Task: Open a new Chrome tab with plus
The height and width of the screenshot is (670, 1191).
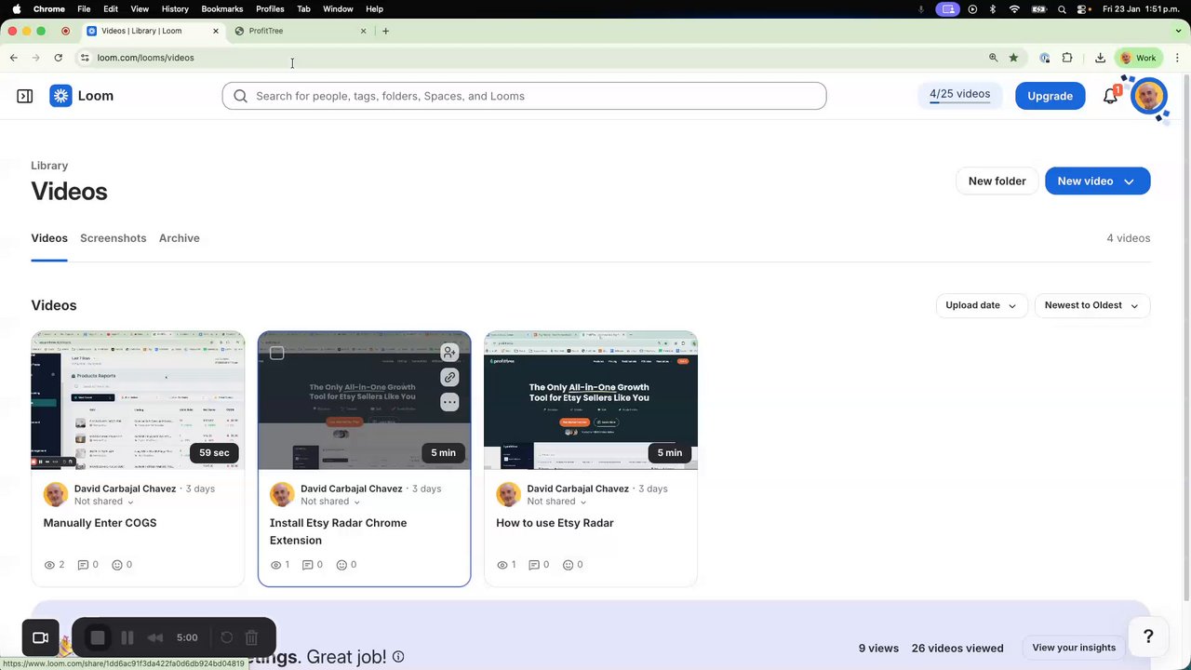Action: click(386, 31)
